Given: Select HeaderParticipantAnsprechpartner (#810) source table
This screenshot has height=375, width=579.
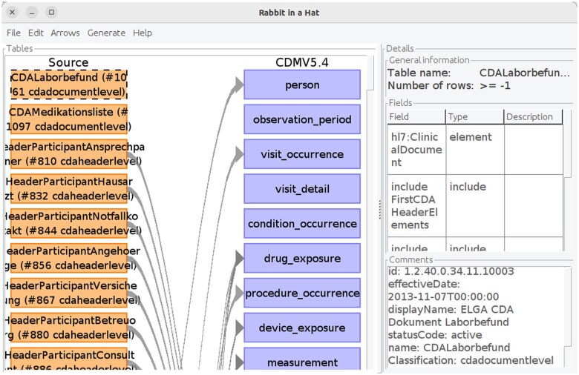Looking at the screenshot, I should pyautogui.click(x=69, y=153).
